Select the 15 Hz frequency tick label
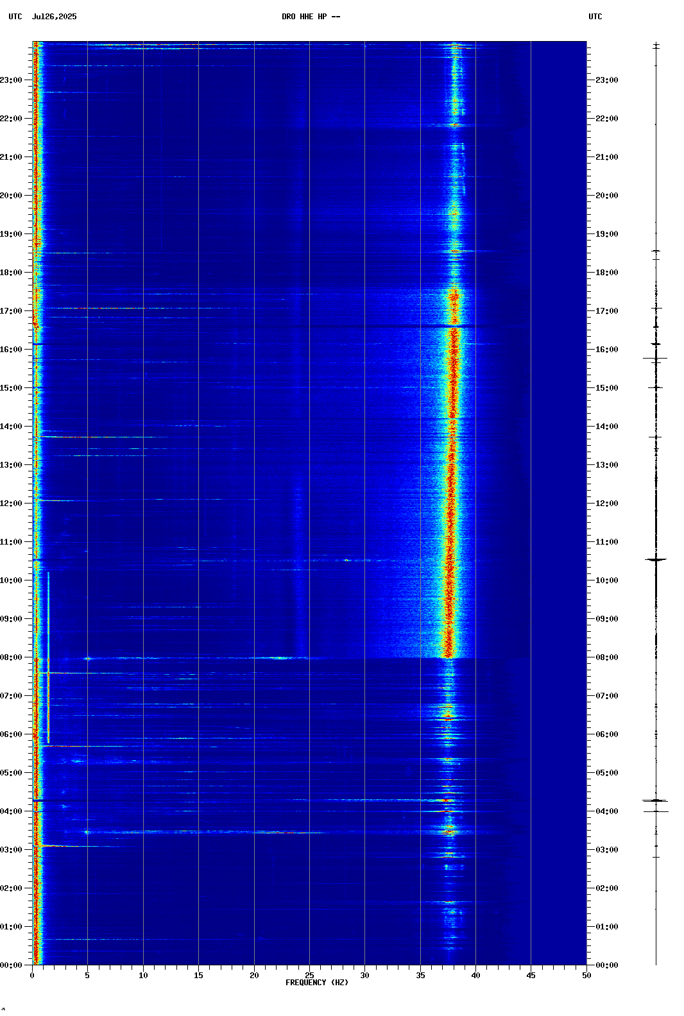 tap(198, 976)
